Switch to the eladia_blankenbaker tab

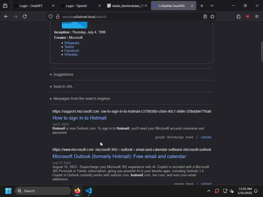(x=127, y=6)
